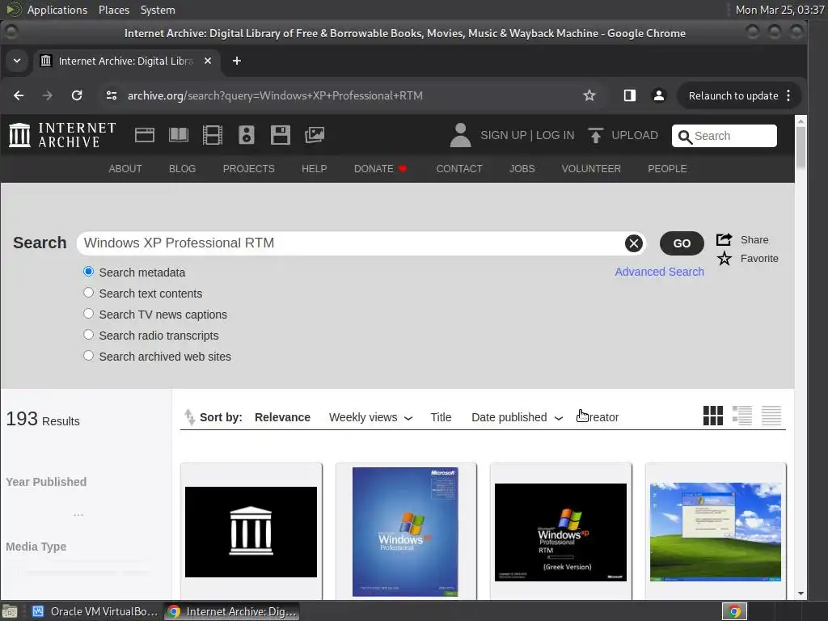The height and width of the screenshot is (621, 828).
Task: Select Search text contents option
Action: tap(88, 293)
